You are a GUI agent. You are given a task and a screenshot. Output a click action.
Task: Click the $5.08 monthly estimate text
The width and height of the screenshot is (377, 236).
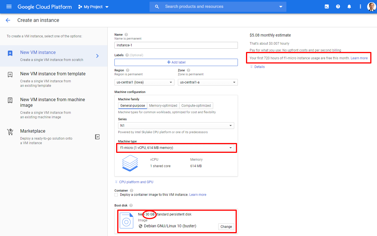pos(270,35)
